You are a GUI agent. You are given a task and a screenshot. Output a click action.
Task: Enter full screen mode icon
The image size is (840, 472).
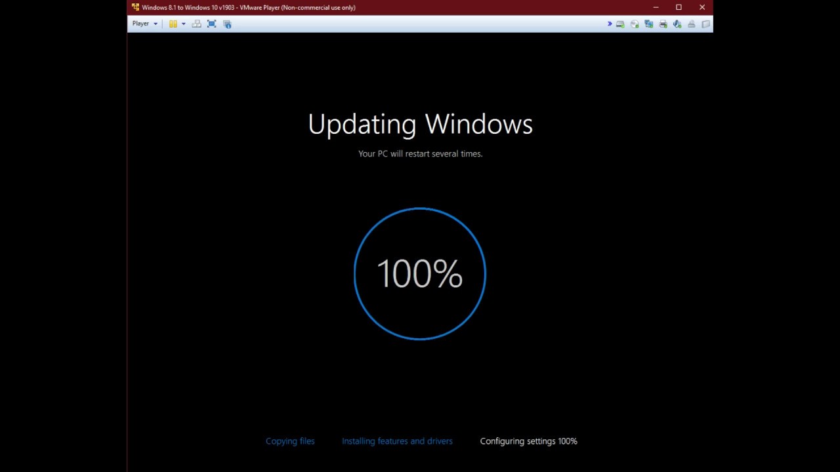[x=211, y=24]
